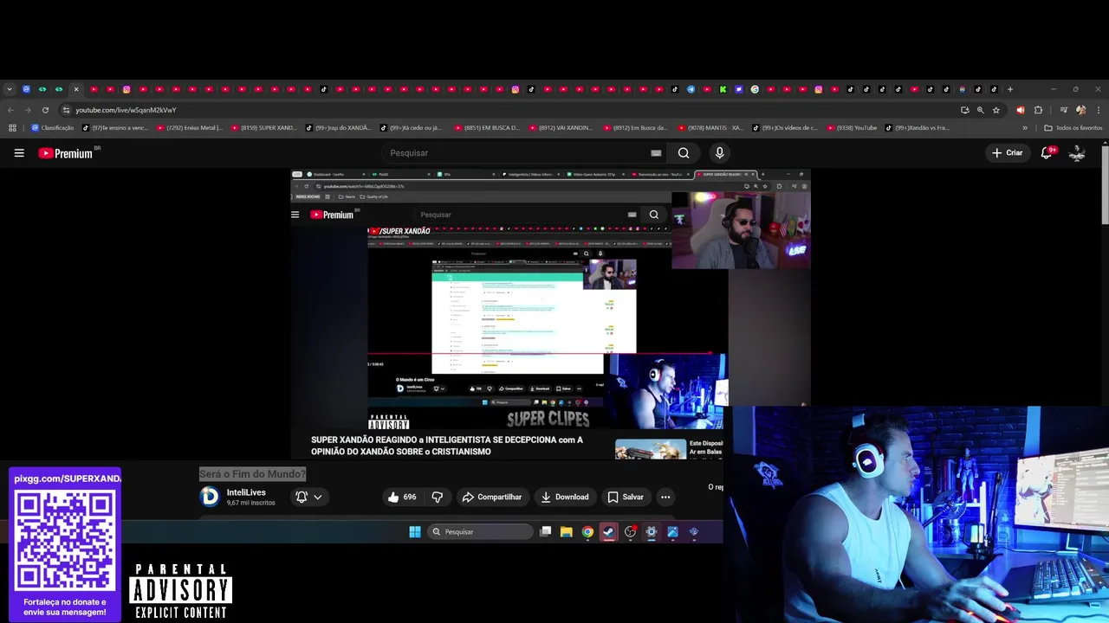This screenshot has height=623, width=1109.
Task: Click the bearded streamer's webcam thumbnail
Action: (741, 230)
